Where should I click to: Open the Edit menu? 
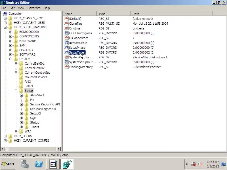pos(12,8)
